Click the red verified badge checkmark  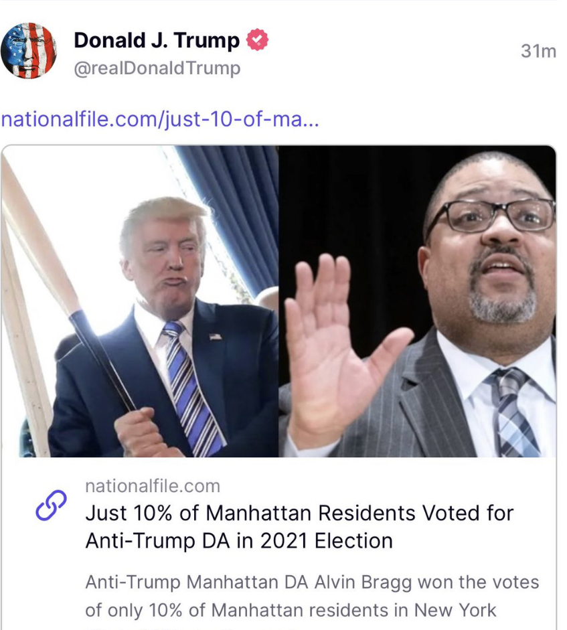click(257, 40)
